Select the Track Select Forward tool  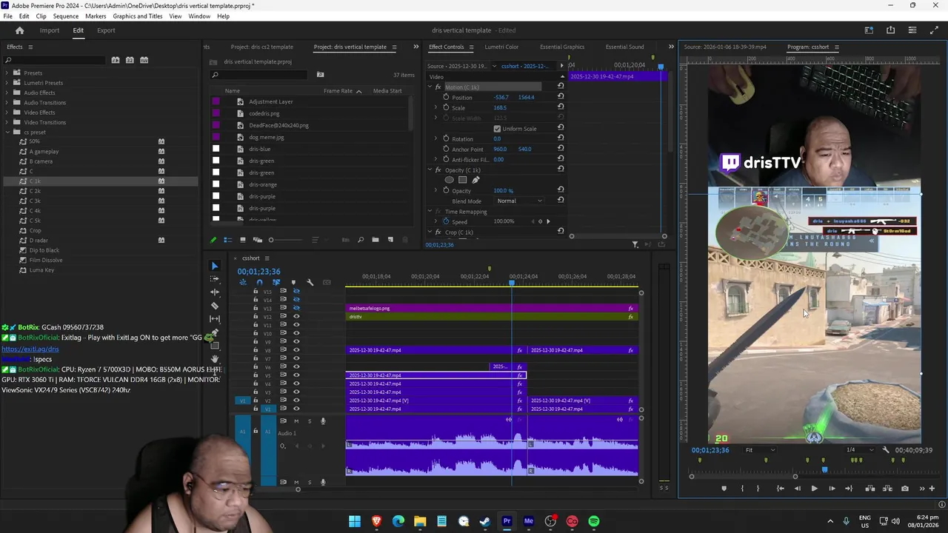[x=215, y=279]
